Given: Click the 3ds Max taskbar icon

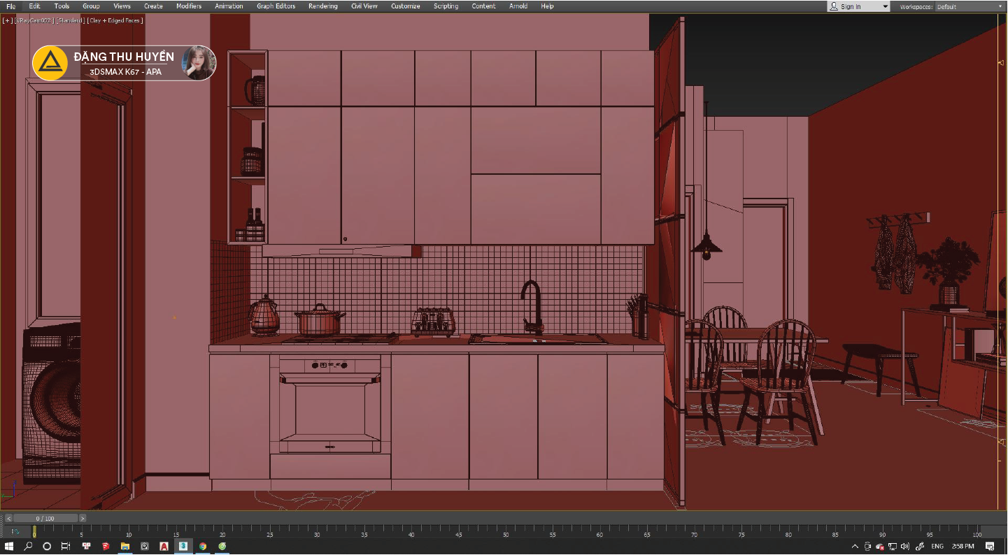Looking at the screenshot, I should 183,546.
